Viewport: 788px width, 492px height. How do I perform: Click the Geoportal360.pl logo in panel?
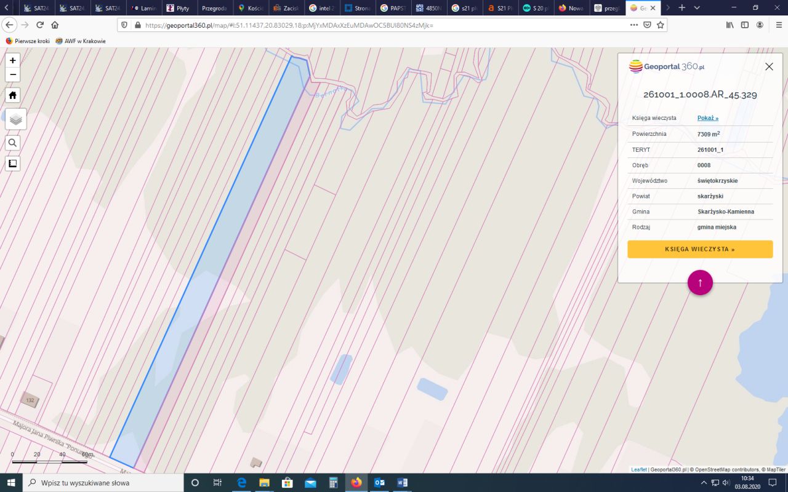coord(667,66)
